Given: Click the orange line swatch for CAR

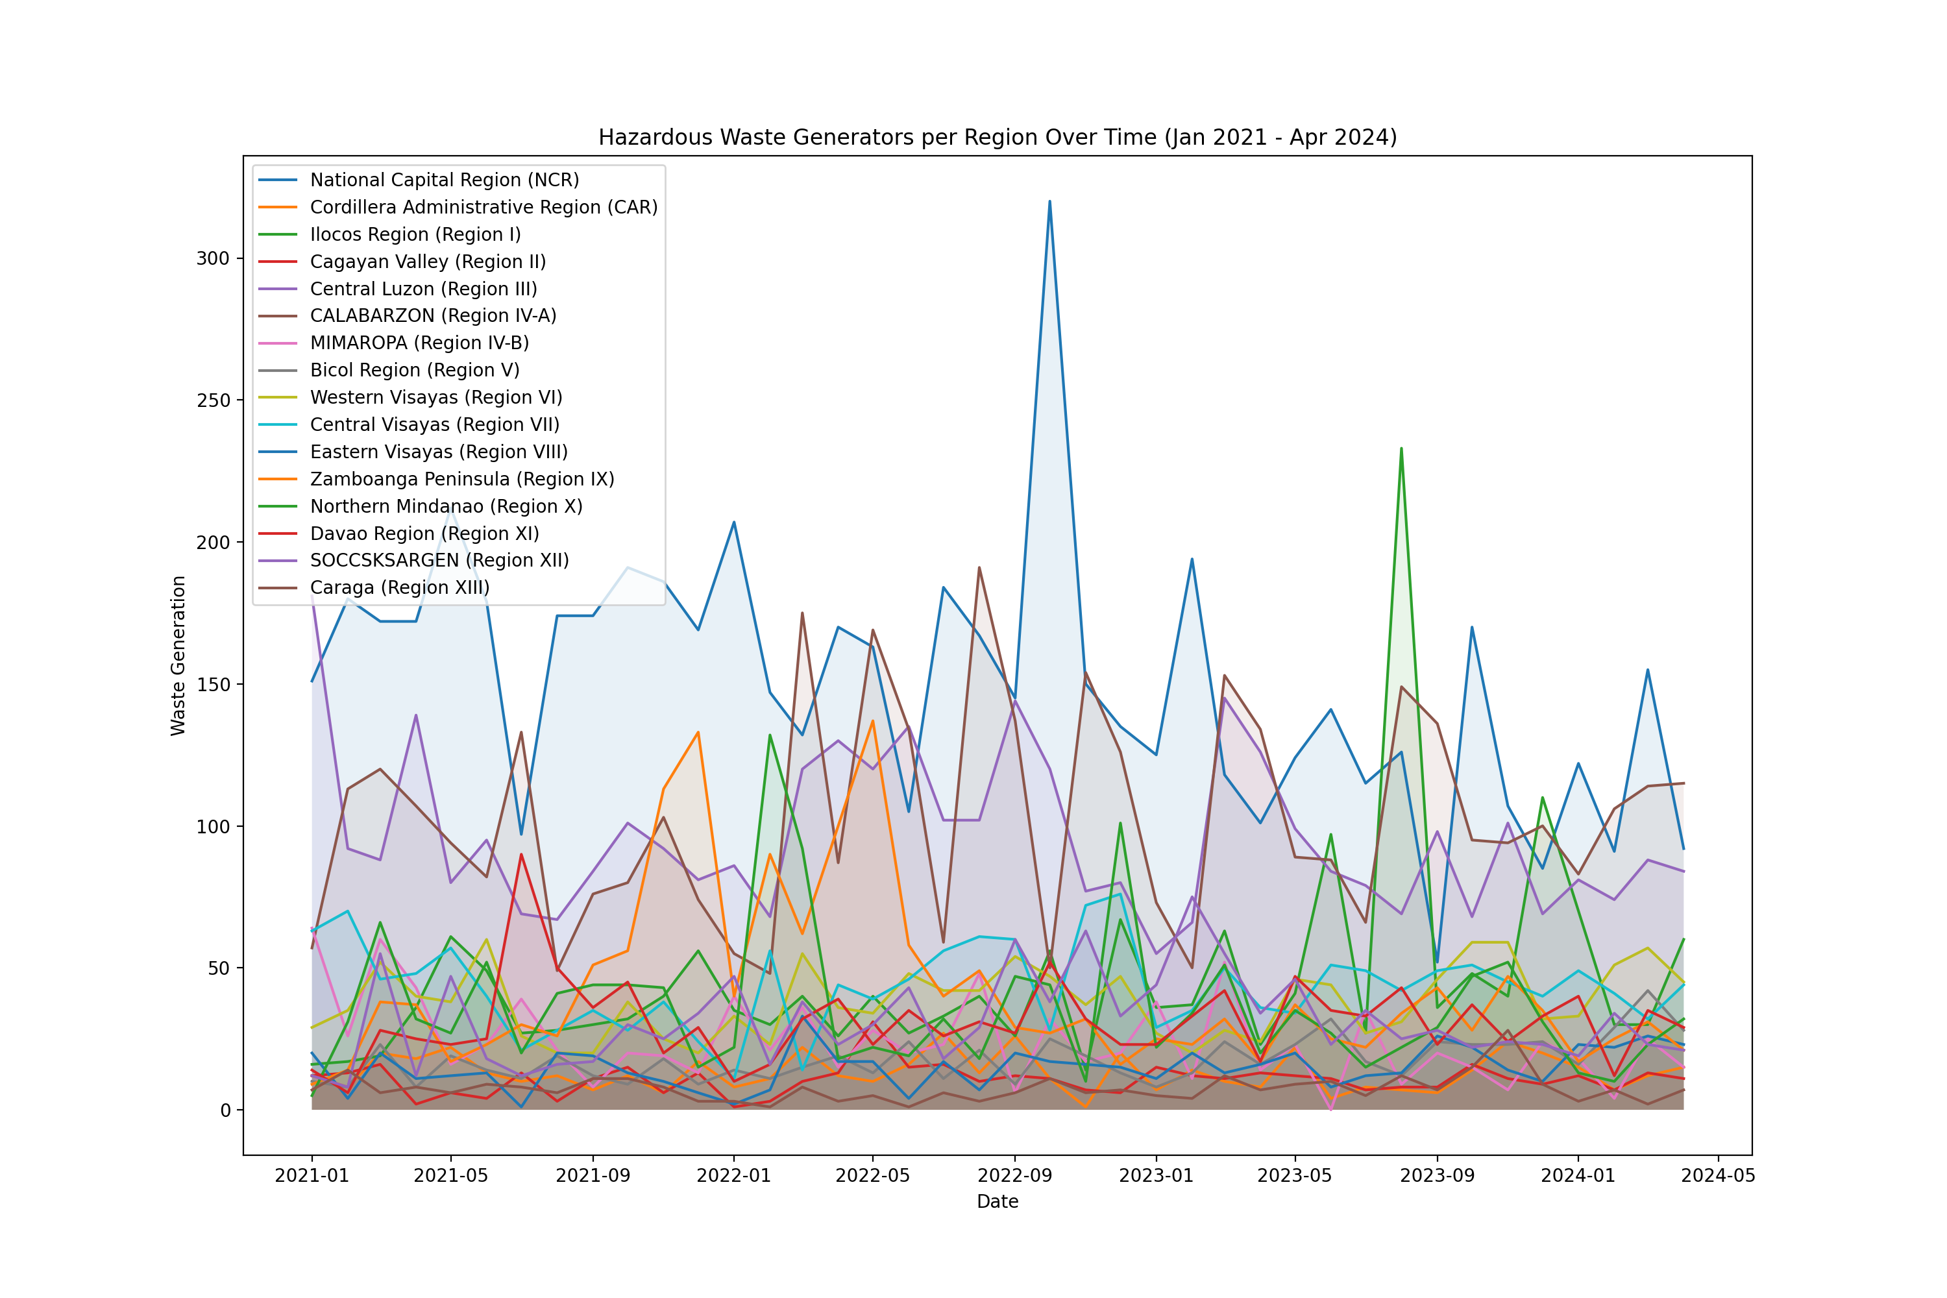Looking at the screenshot, I should click(x=277, y=207).
